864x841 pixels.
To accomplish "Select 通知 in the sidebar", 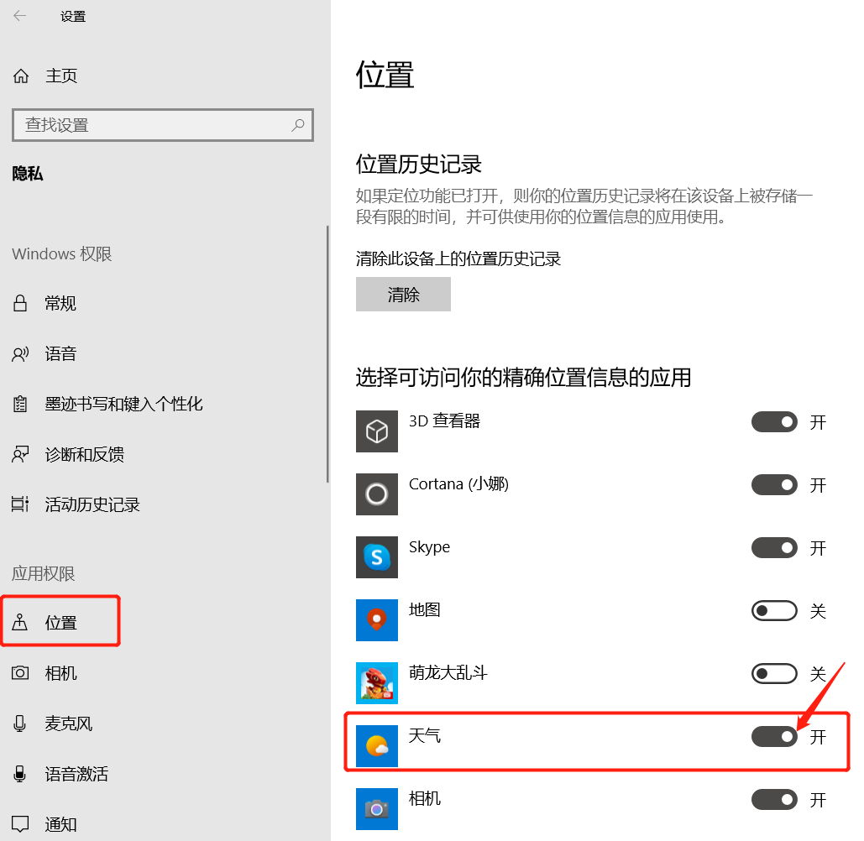I will pyautogui.click(x=59, y=823).
